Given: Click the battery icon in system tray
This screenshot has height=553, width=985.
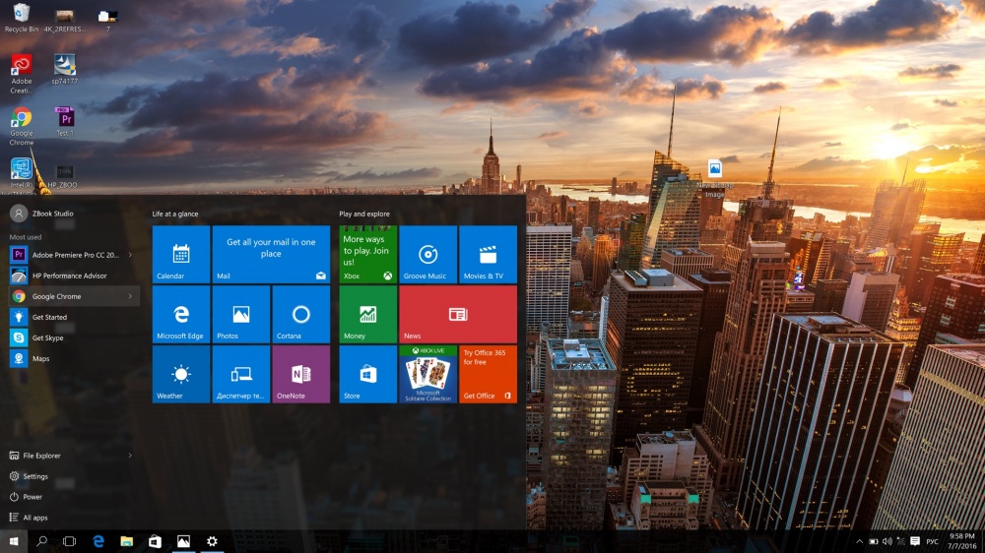Looking at the screenshot, I should coord(873,541).
